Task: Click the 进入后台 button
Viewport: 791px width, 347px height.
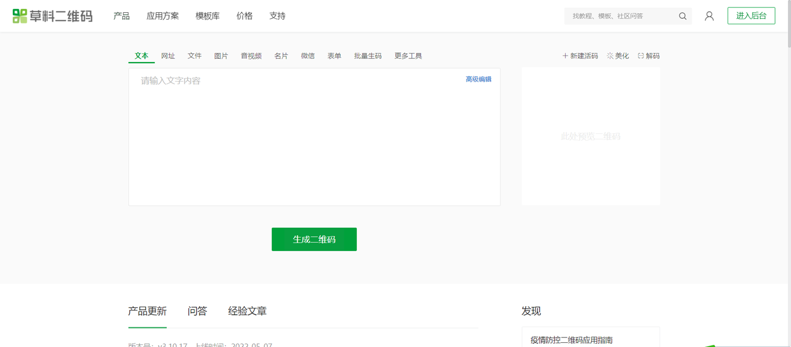Action: (751, 16)
